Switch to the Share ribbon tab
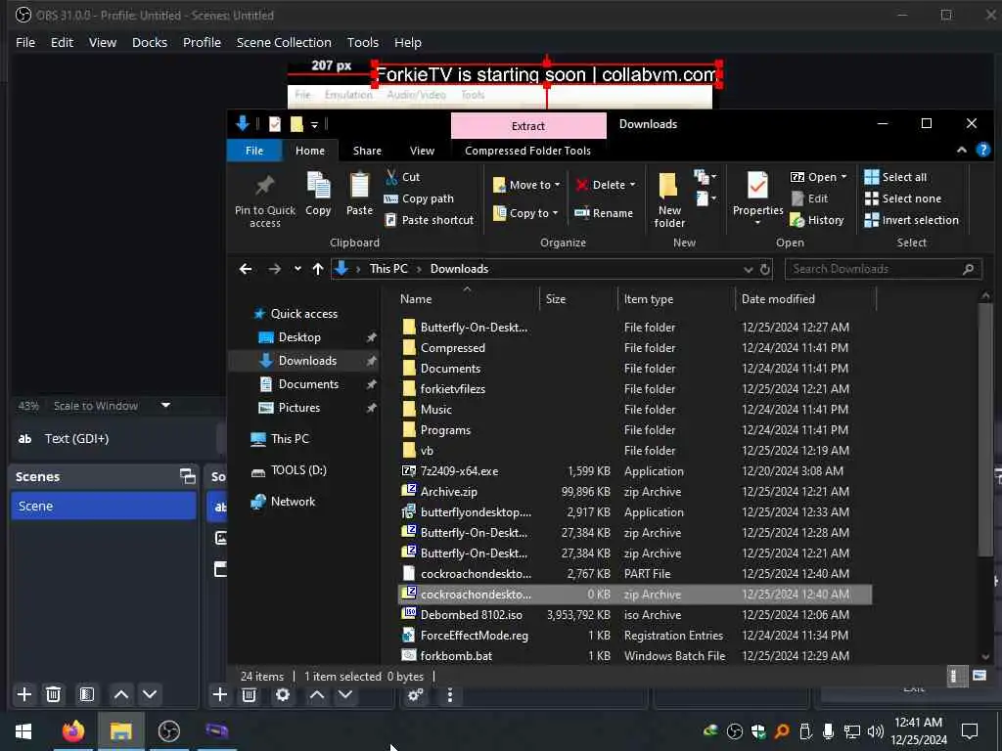1002x751 pixels. tap(368, 151)
